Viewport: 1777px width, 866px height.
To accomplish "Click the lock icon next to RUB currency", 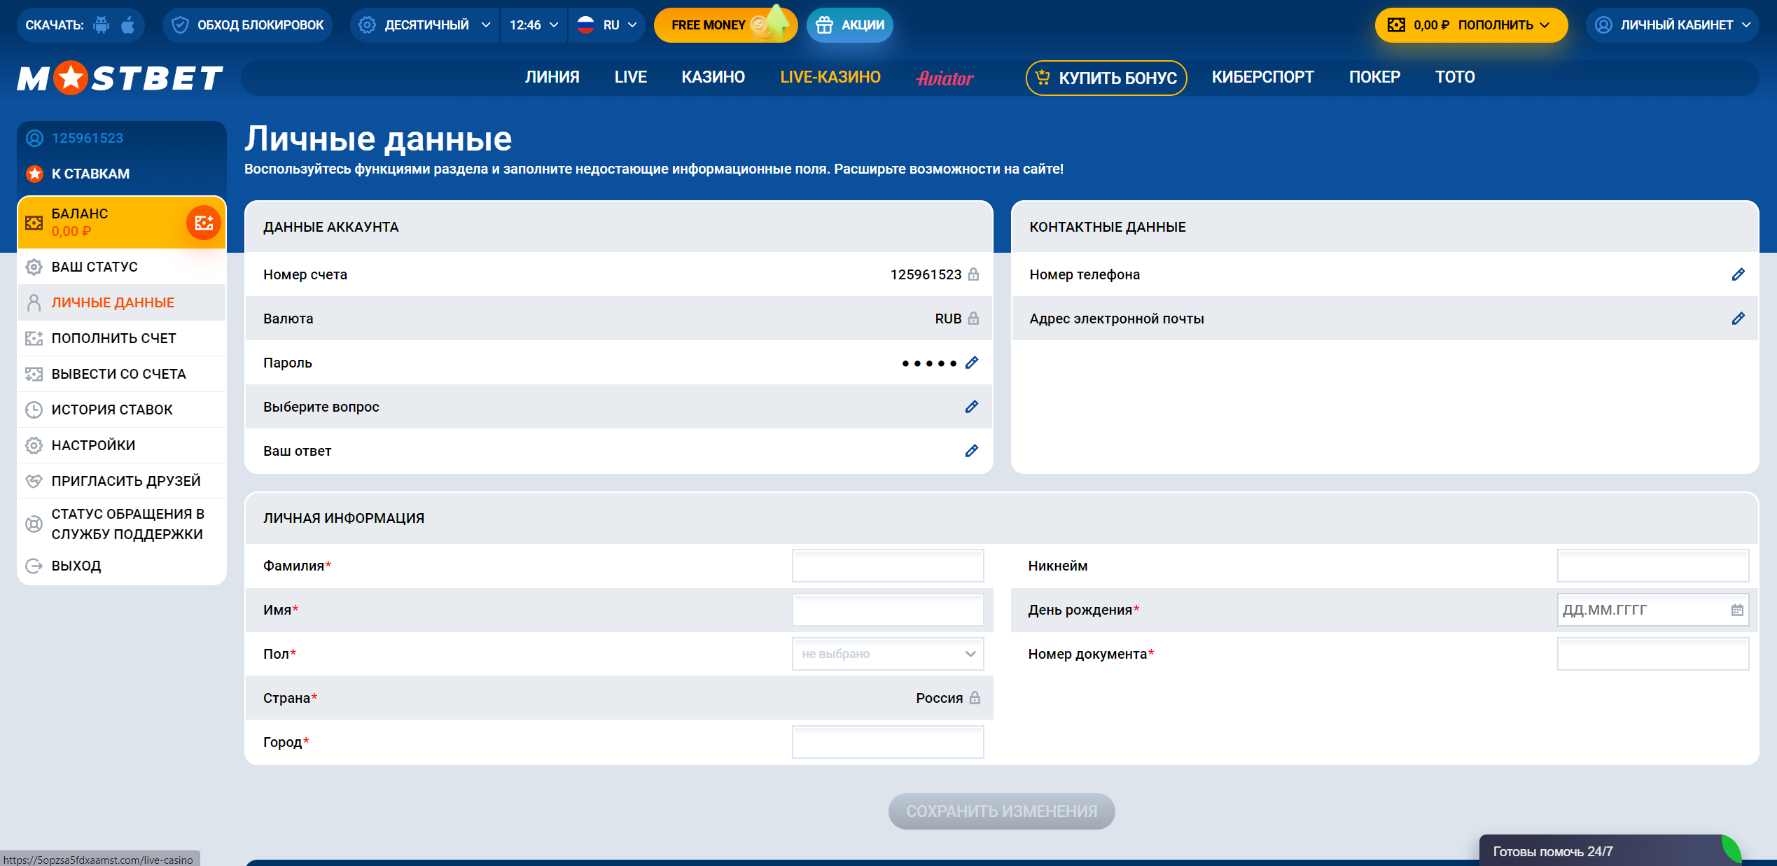I will pyautogui.click(x=973, y=319).
